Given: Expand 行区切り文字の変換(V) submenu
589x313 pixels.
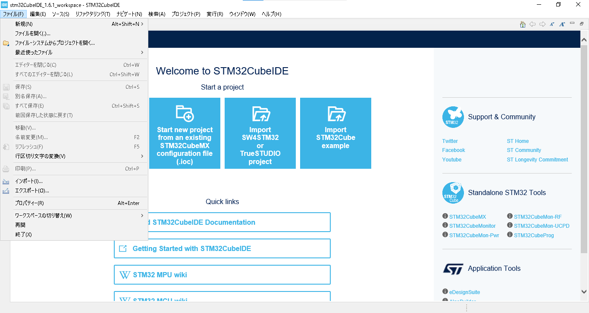Looking at the screenshot, I should [x=74, y=156].
